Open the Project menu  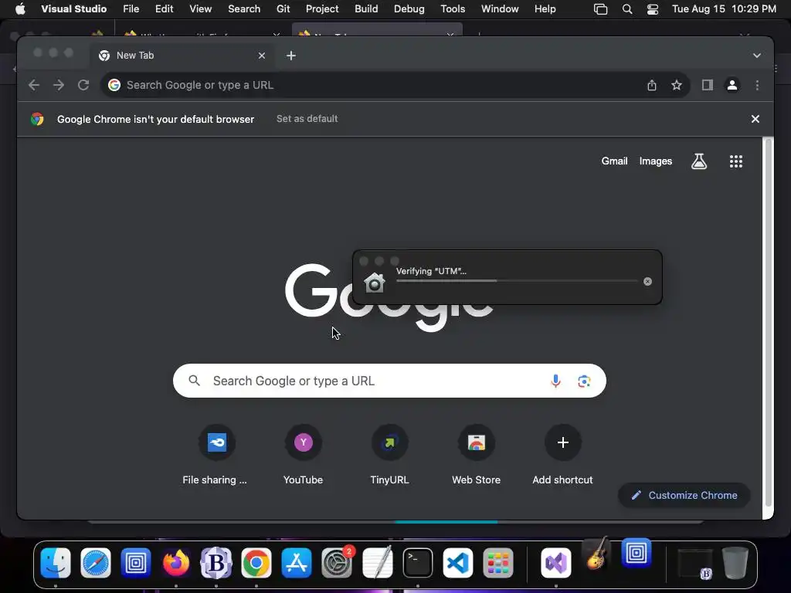click(x=322, y=8)
